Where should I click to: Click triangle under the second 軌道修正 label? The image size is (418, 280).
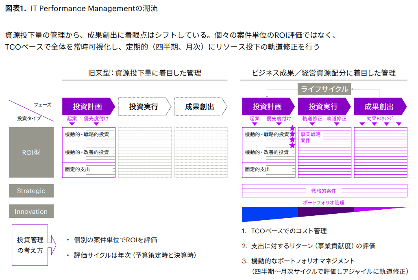pyautogui.click(x=336, y=124)
